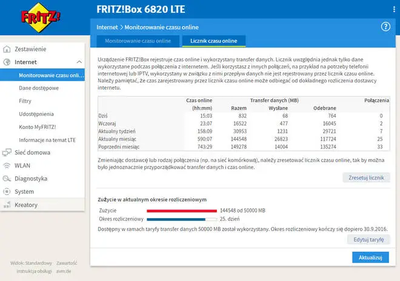Click the Wysłane column header

click(x=278, y=108)
